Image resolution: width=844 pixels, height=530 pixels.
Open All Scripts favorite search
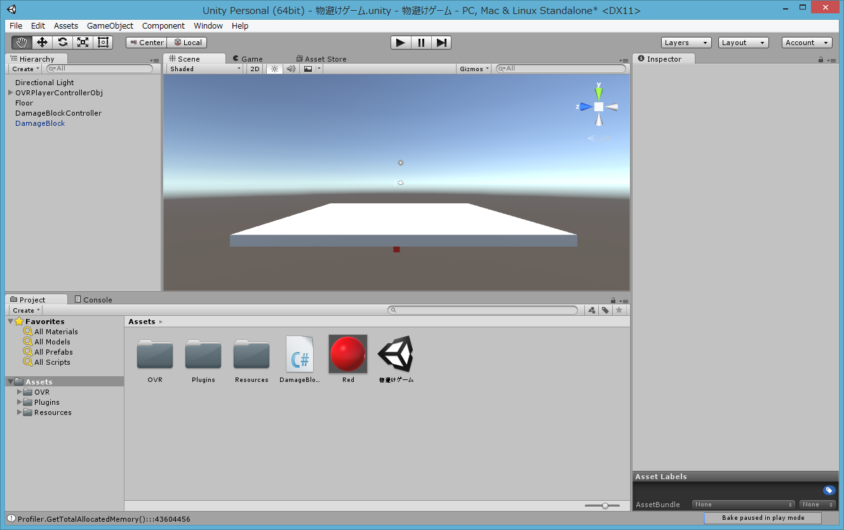click(52, 362)
